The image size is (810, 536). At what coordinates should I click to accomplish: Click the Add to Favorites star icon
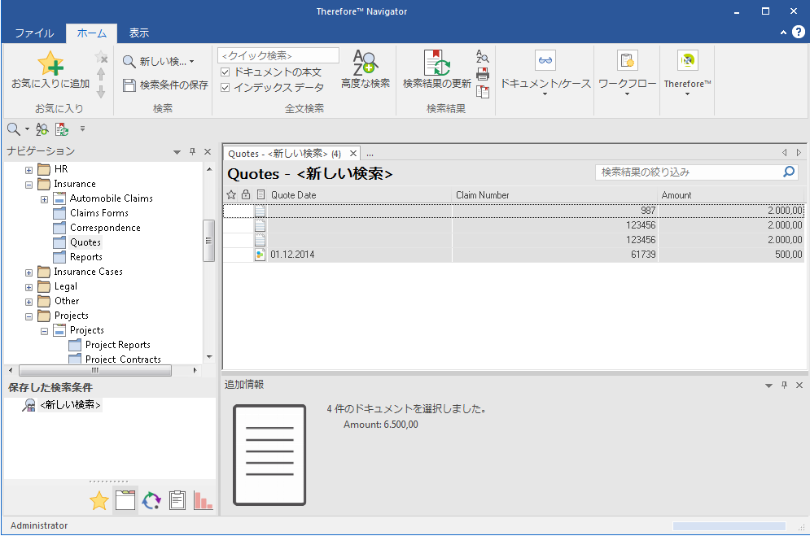50,63
